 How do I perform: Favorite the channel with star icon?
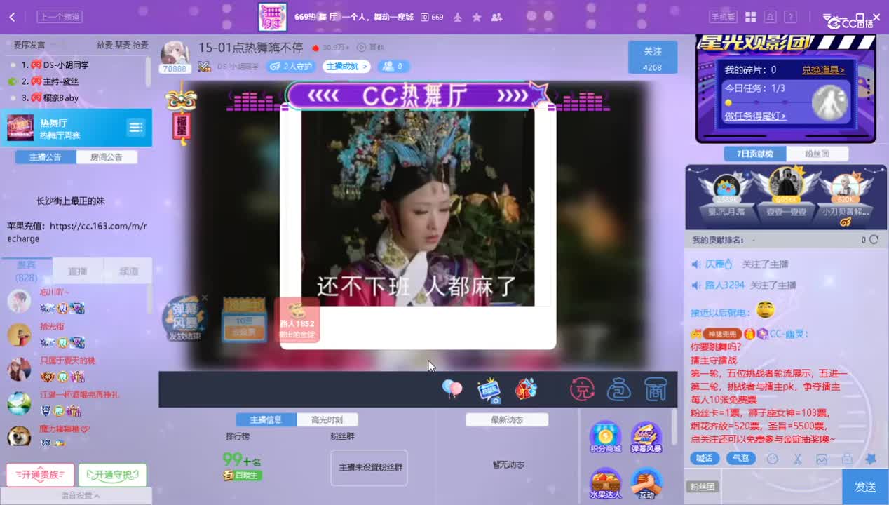477,17
